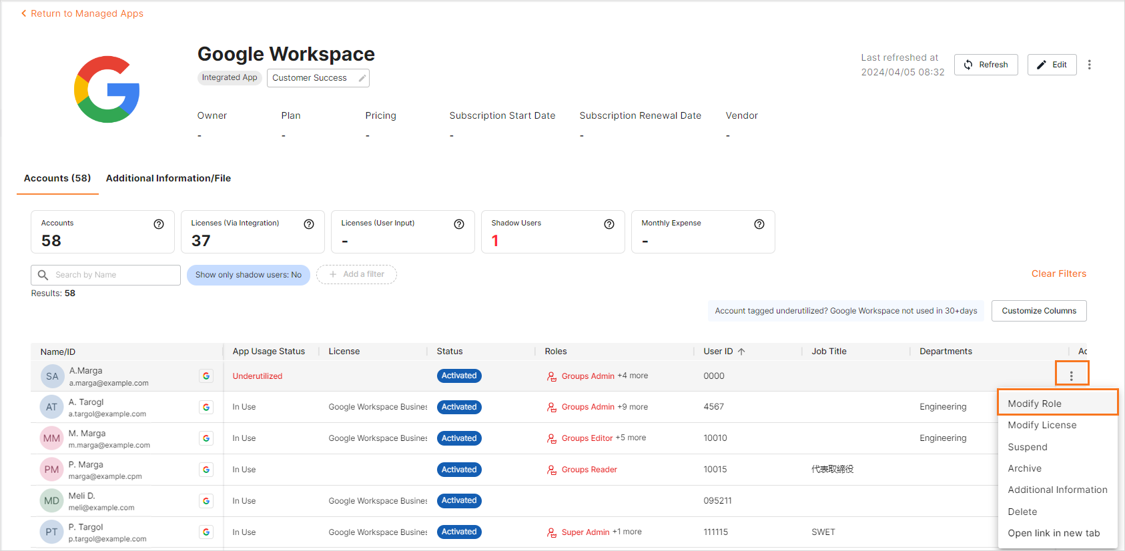Click the PM avatar for P. Marga
The height and width of the screenshot is (551, 1125).
coord(52,470)
